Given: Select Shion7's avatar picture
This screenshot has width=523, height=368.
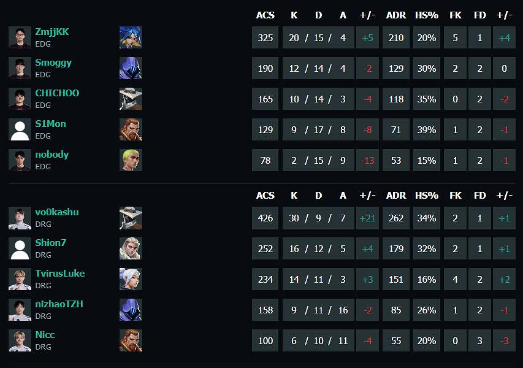Looking at the screenshot, I should 19,248.
